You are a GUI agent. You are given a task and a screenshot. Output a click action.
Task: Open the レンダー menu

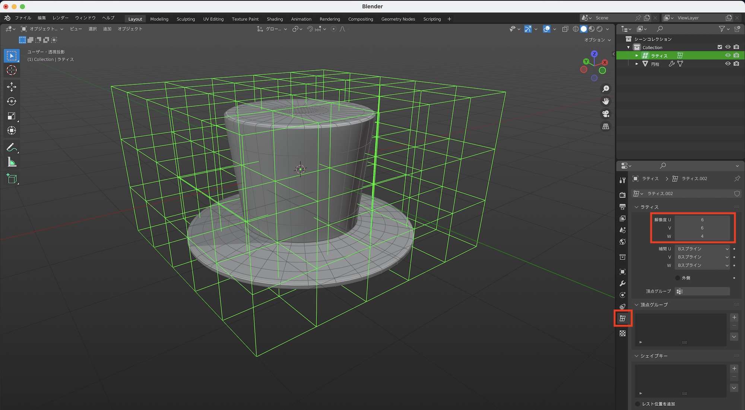[60, 18]
